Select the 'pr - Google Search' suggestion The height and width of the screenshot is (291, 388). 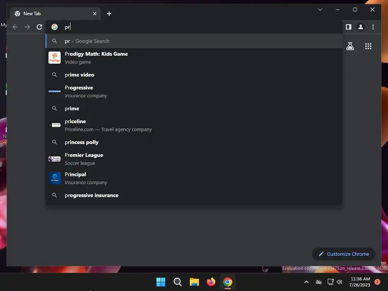[194, 41]
